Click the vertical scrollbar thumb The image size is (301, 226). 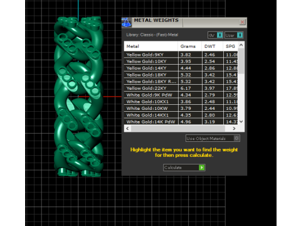(x=241, y=61)
